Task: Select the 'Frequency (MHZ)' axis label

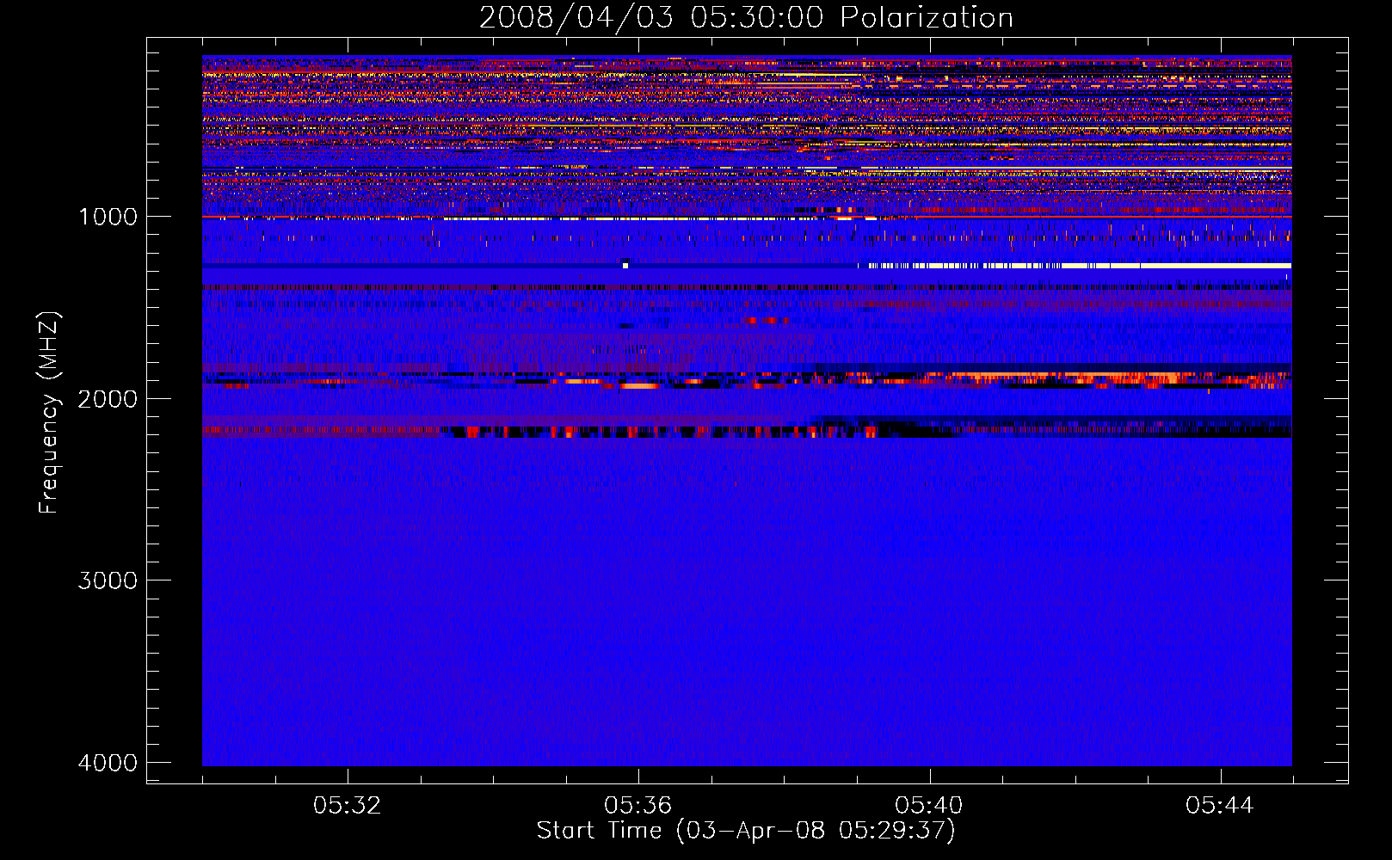Action: [49, 413]
